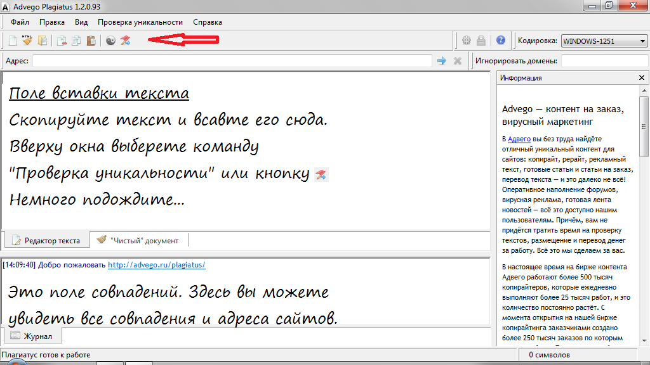Click the HTML cleanup broom icon
650x365 pixels.
pos(27,40)
